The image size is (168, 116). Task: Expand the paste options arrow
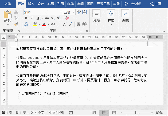tap(8, 25)
